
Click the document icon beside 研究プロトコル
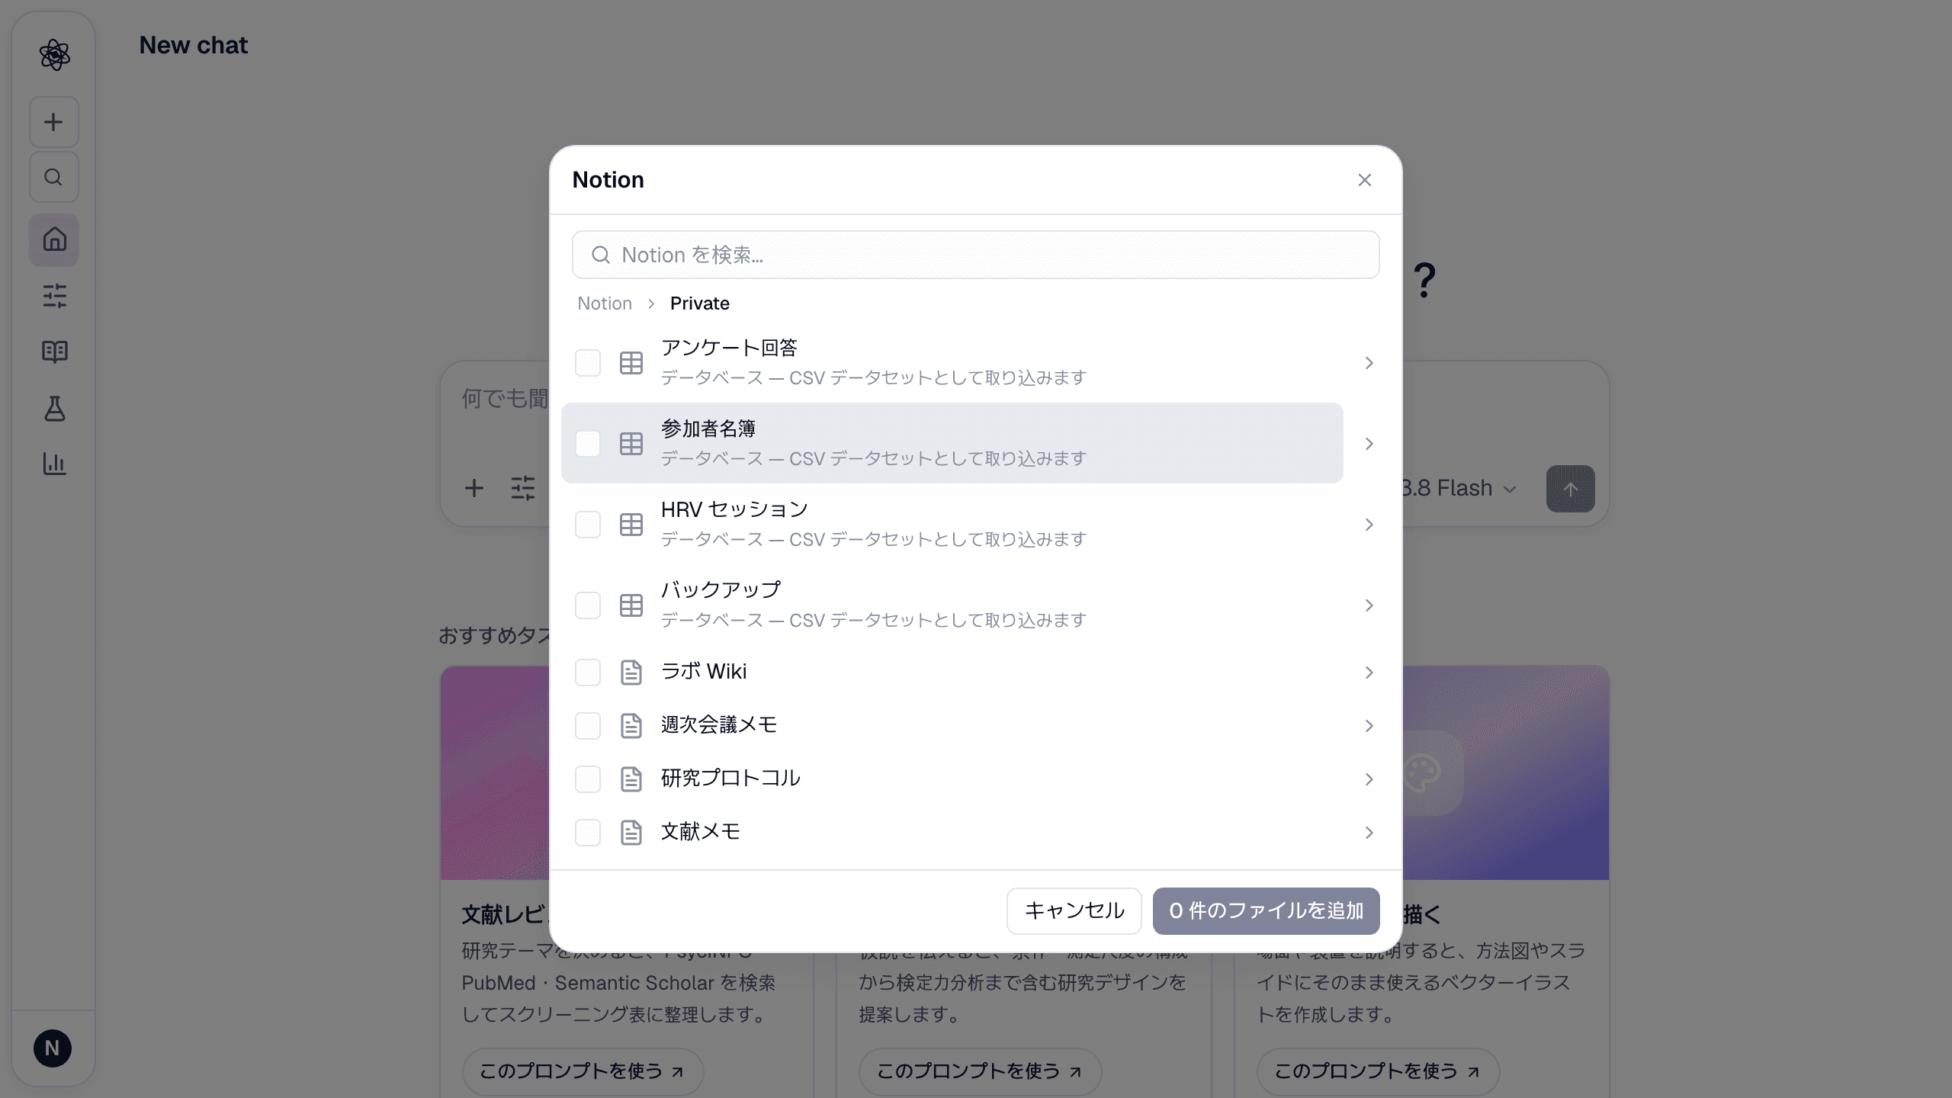click(631, 779)
